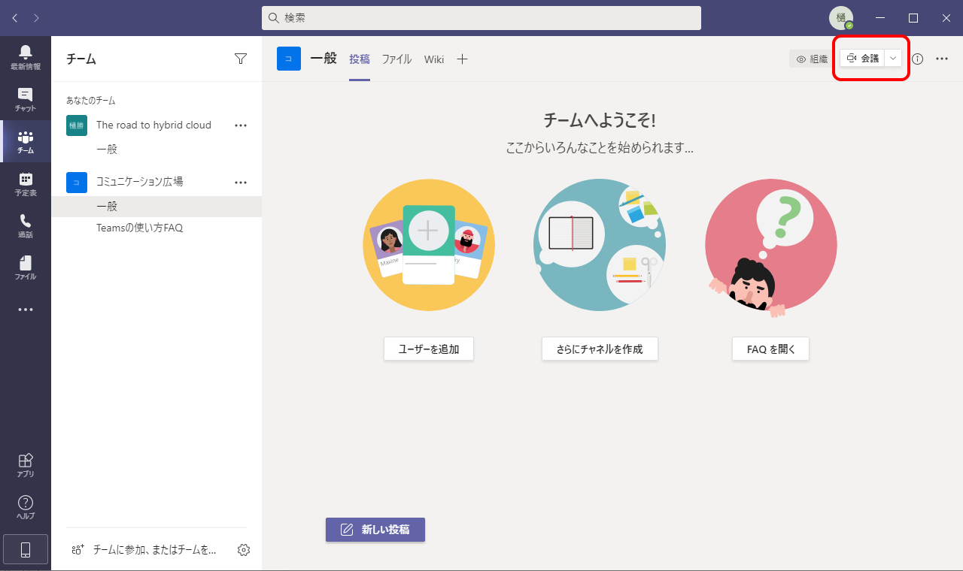Image resolution: width=963 pixels, height=571 pixels.
Task: Click the チームへようこそ! heading
Action: [x=600, y=120]
